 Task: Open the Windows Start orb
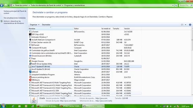[x=3, y=106]
